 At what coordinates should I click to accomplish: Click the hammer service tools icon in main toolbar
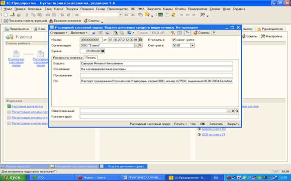203,15
